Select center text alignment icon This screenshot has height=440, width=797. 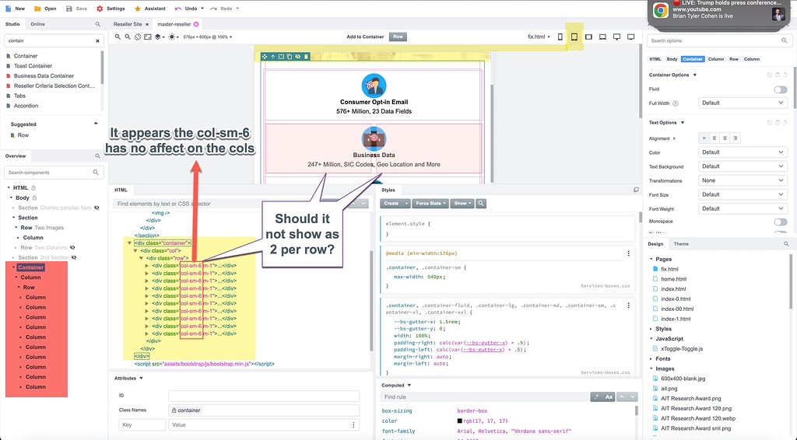click(x=725, y=138)
